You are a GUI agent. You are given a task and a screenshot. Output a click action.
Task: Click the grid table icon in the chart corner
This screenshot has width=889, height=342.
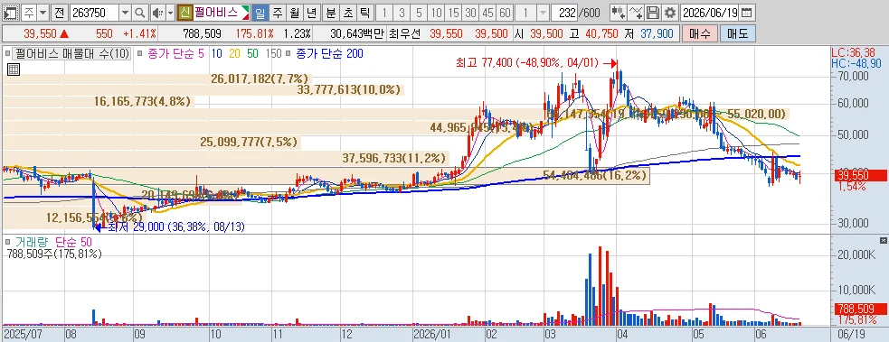(14, 69)
